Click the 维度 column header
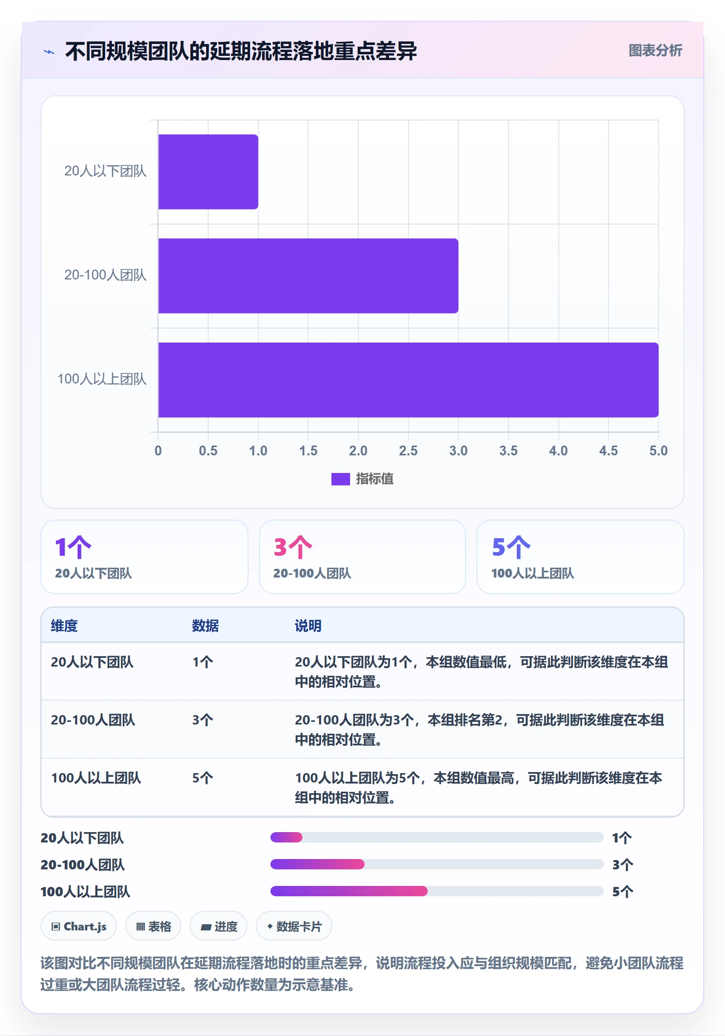 [64, 626]
